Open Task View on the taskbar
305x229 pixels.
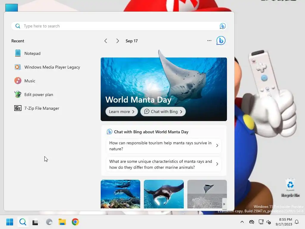35,222
